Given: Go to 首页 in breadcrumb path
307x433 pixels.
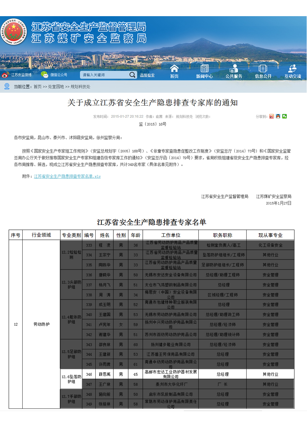Looking at the screenshot, I should click(x=37, y=87).
